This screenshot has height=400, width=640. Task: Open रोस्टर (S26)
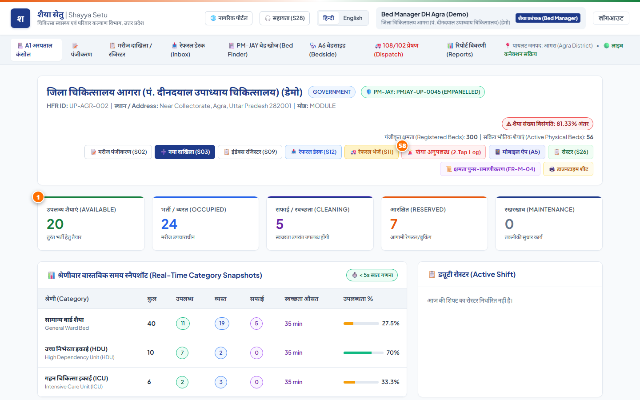point(571,152)
